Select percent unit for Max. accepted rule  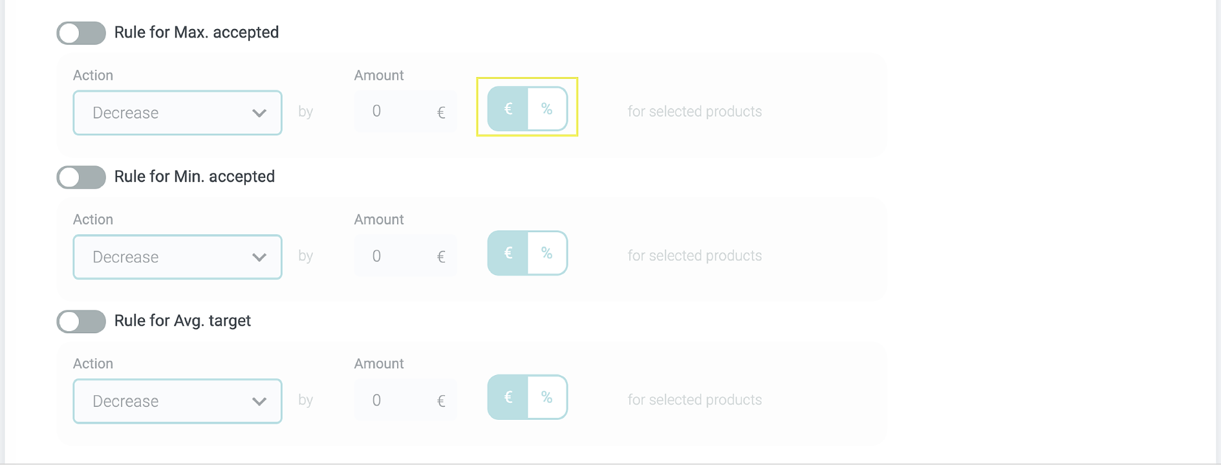tap(547, 109)
